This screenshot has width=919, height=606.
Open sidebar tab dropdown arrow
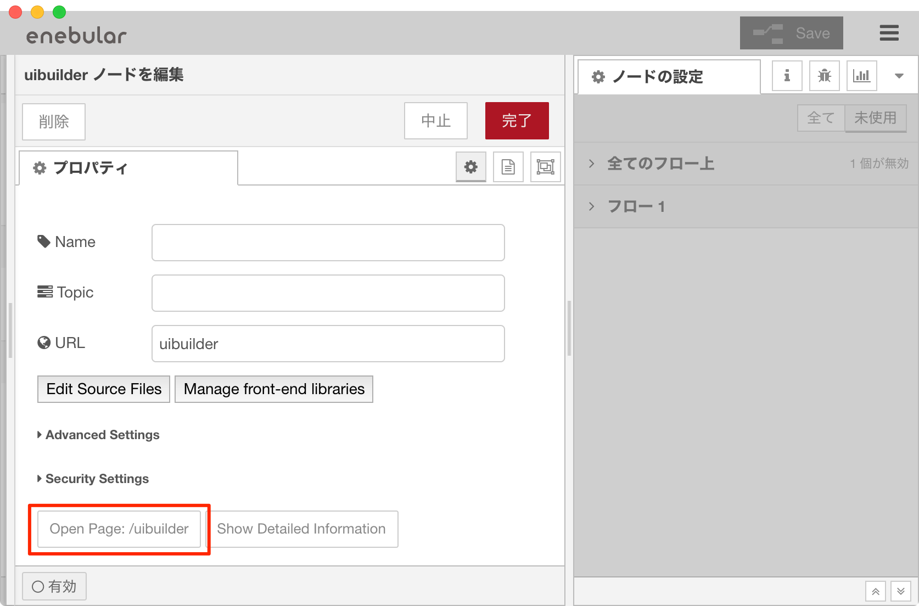pos(899,76)
